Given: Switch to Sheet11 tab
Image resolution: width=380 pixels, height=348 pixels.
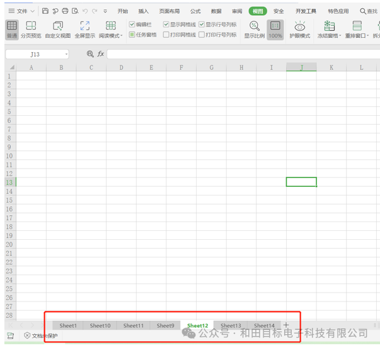Looking at the screenshot, I should tap(134, 325).
